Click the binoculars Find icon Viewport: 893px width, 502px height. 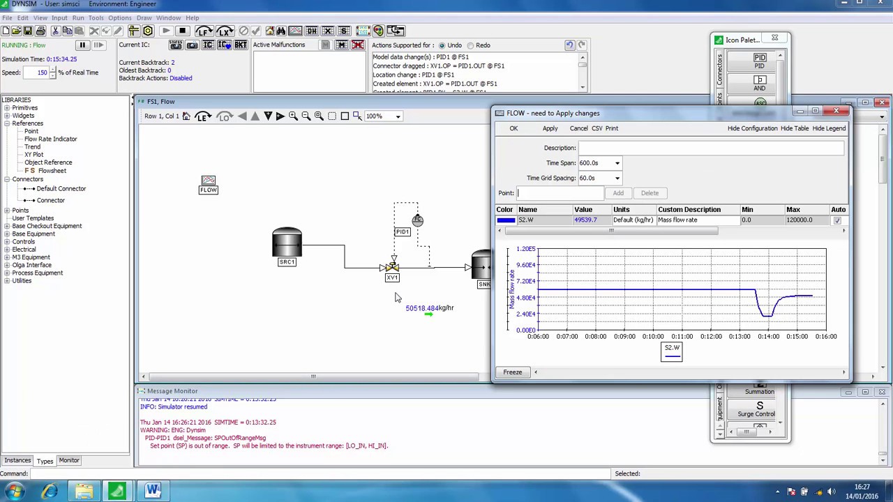coord(281,31)
